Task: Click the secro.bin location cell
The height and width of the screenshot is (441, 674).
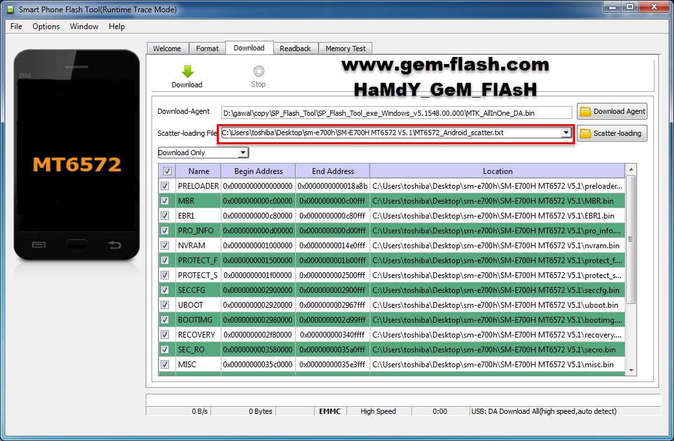Action: point(497,350)
